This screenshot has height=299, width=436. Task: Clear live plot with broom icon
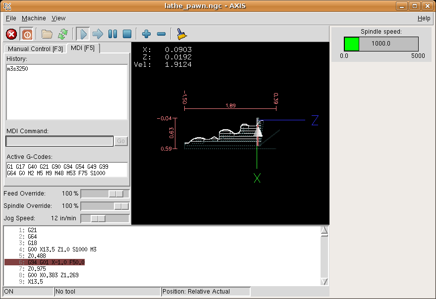(x=181, y=34)
